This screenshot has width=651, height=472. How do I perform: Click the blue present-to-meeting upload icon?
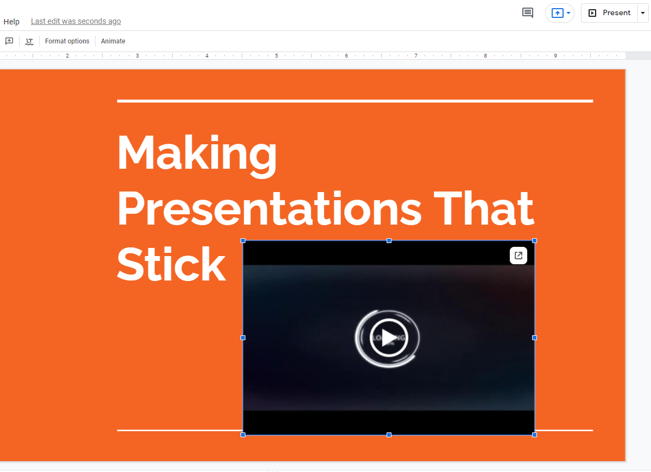(557, 13)
